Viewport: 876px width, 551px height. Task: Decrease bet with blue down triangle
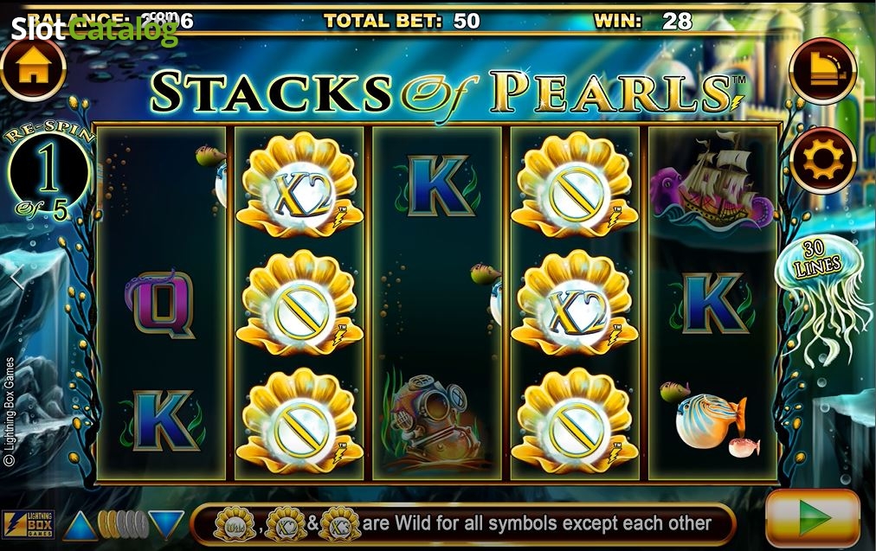point(166,525)
